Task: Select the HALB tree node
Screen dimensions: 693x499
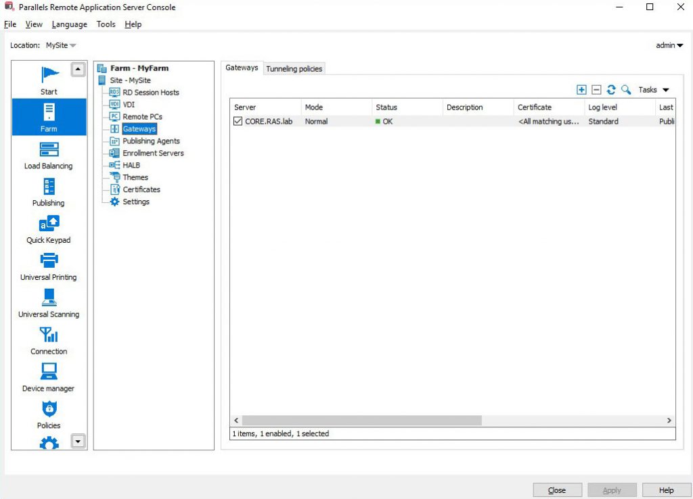Action: click(131, 165)
